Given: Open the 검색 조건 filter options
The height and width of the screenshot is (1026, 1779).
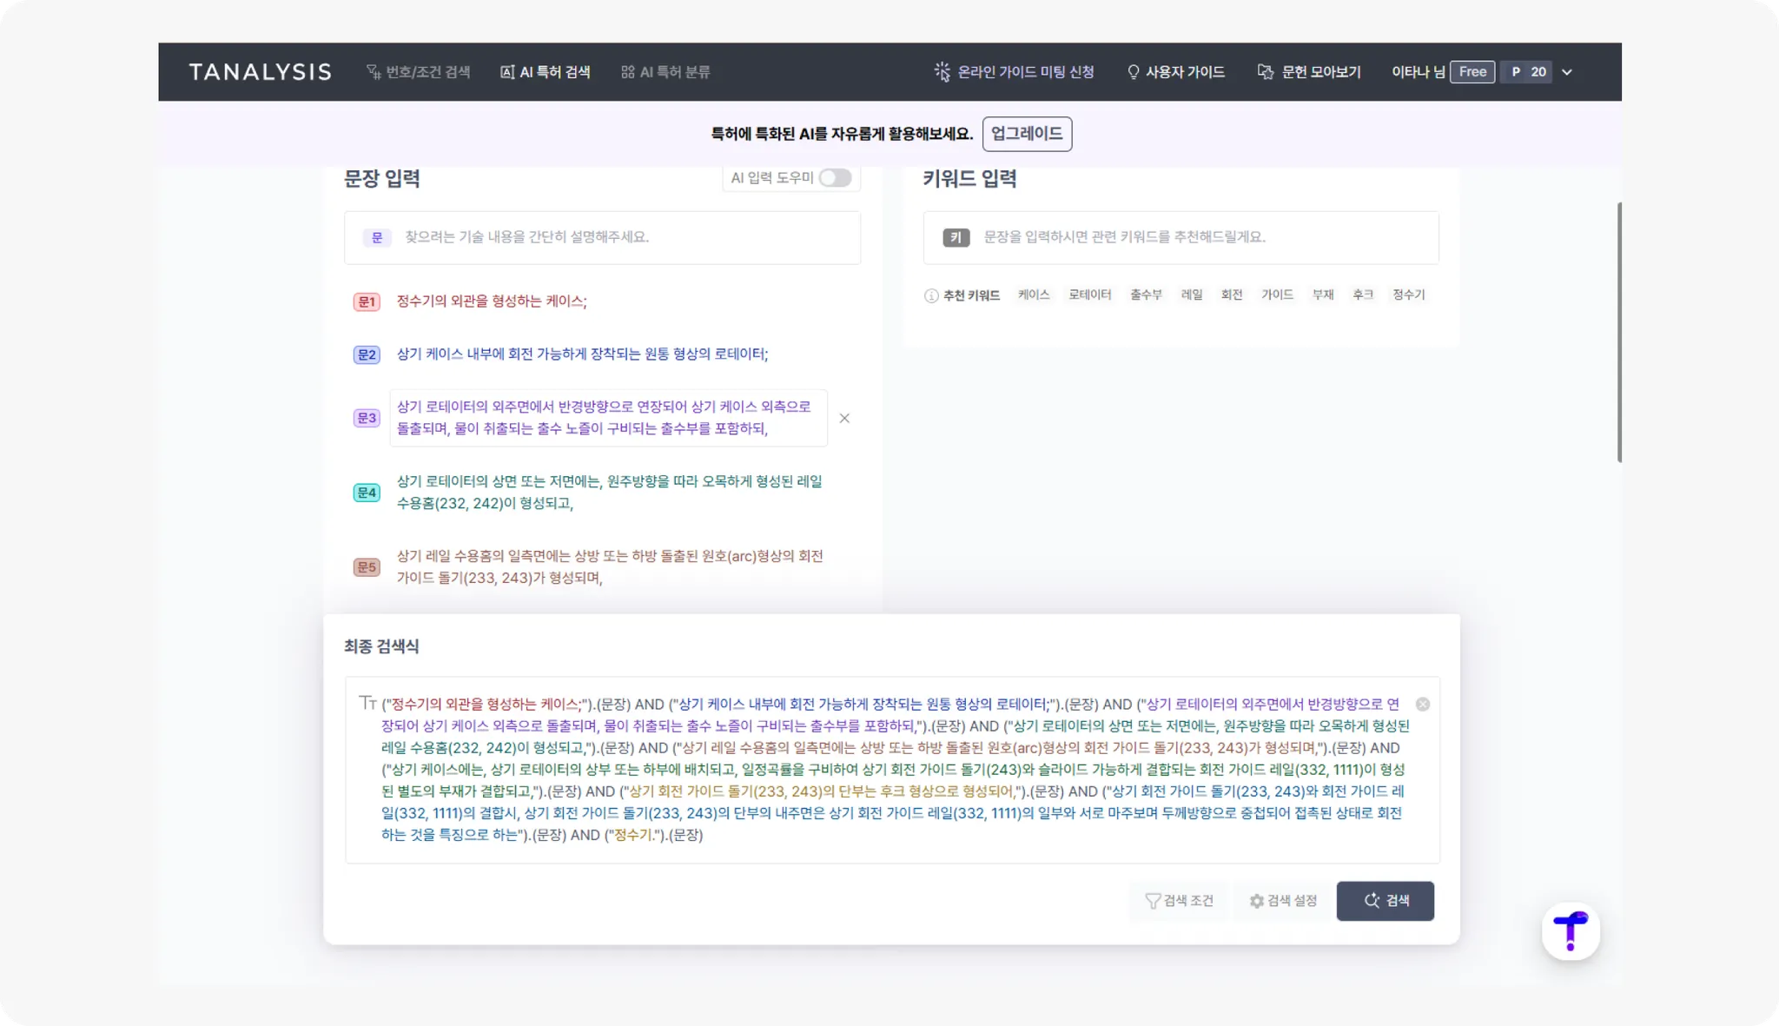Looking at the screenshot, I should [1179, 901].
